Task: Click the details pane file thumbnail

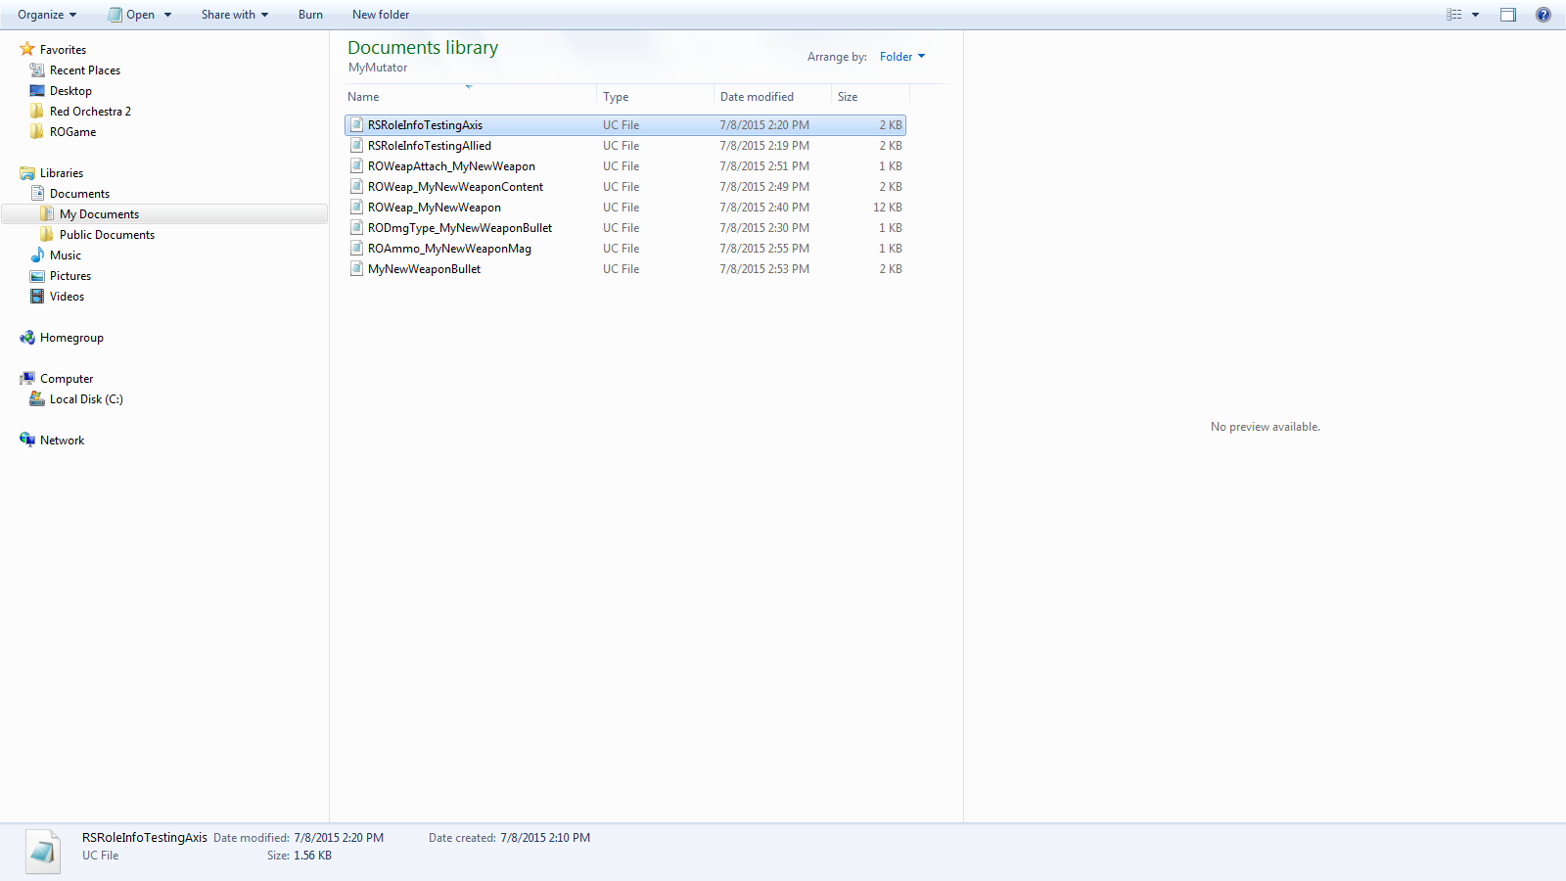Action: 42,852
